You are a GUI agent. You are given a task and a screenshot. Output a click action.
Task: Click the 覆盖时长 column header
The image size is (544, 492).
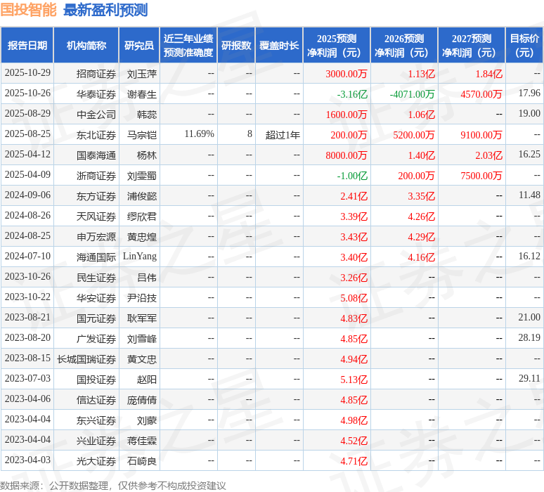point(278,46)
